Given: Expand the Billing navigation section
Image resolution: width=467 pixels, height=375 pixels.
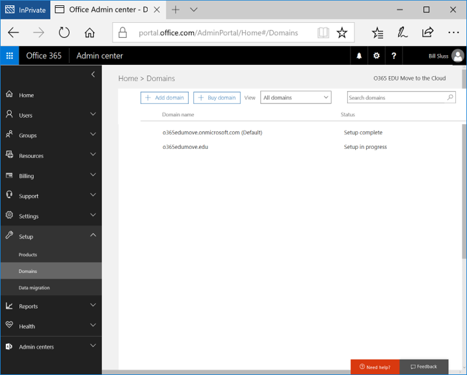Looking at the screenshot, I should click(x=93, y=175).
